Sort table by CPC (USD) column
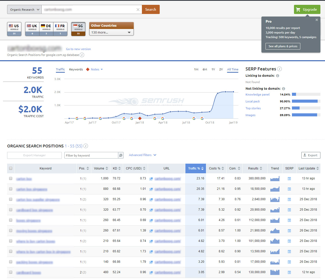325x279 pixels. click(136, 168)
